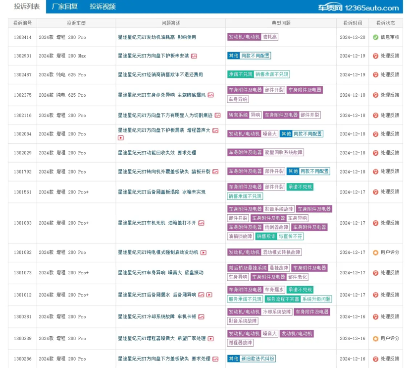The height and width of the screenshot is (368, 411).
Task: Click 信息审核 status text
Action: (x=390, y=37)
